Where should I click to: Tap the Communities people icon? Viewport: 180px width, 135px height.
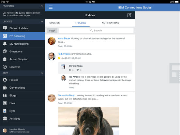[x=5, y=88]
